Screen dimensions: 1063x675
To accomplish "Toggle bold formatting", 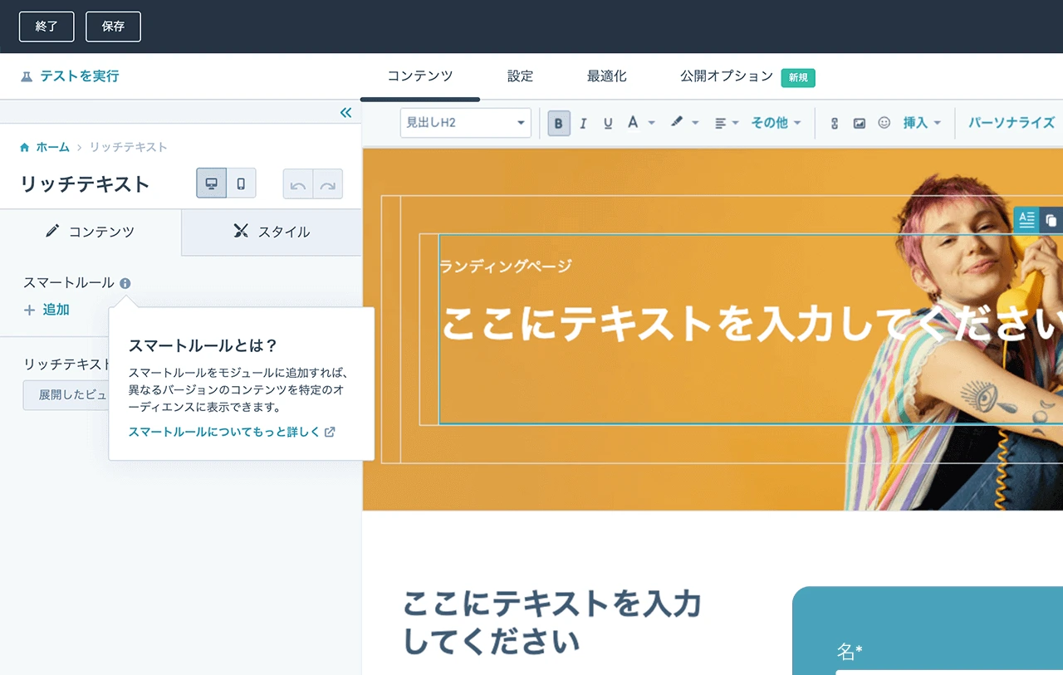I will click(x=558, y=123).
